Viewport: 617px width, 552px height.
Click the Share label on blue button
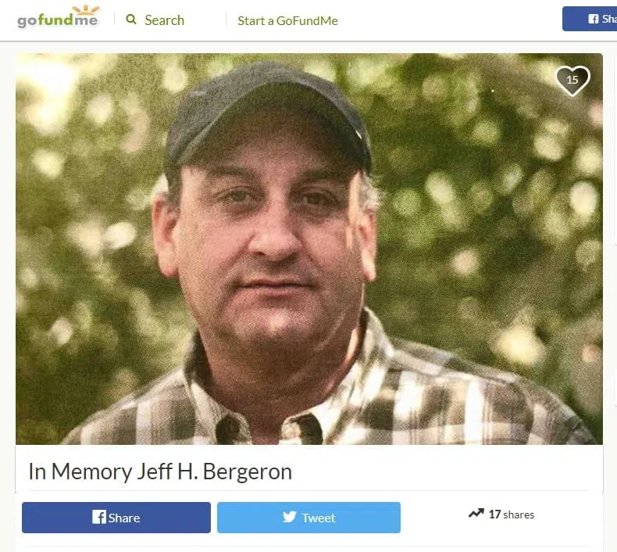pos(124,518)
